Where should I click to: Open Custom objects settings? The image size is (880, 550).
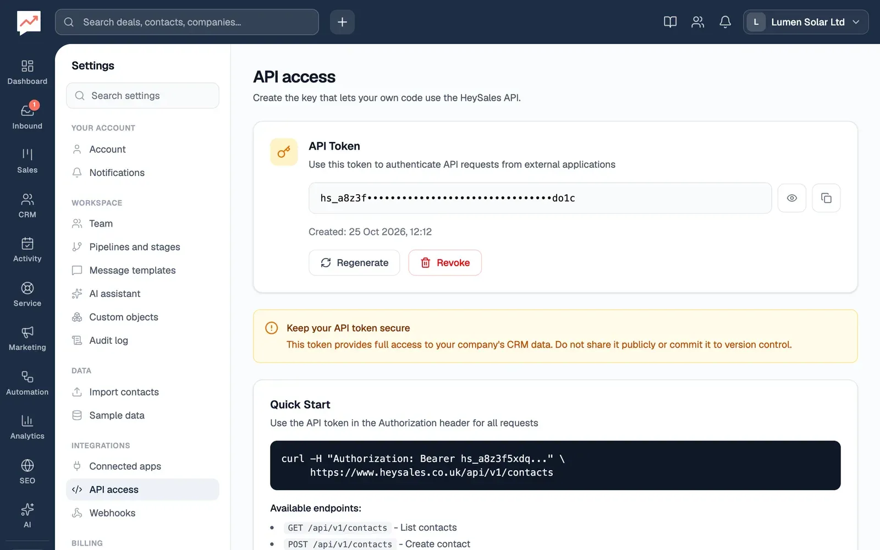[x=142, y=317]
